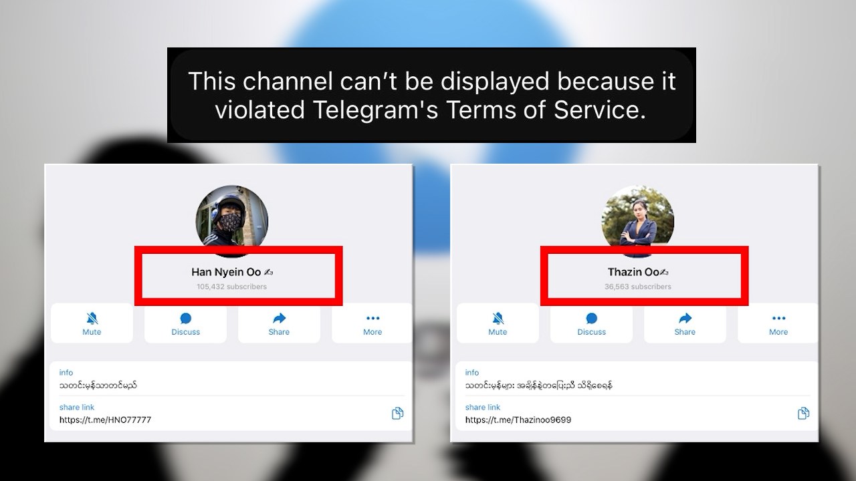Screen dimensions: 856x481
Task: Click the 105,432 subscribers count
Action: click(231, 287)
